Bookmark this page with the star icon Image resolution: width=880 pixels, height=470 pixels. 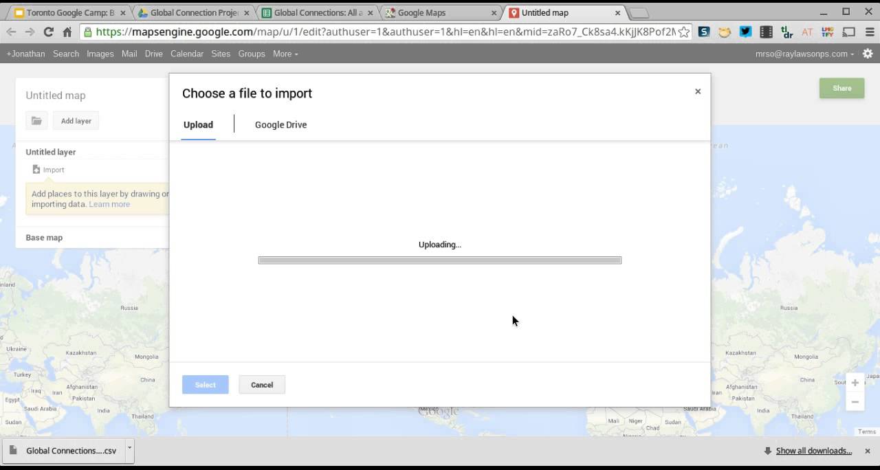click(x=683, y=32)
